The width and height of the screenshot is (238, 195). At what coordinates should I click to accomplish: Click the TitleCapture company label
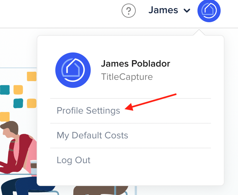[x=127, y=77]
